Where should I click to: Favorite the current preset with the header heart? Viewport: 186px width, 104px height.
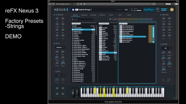116,10
